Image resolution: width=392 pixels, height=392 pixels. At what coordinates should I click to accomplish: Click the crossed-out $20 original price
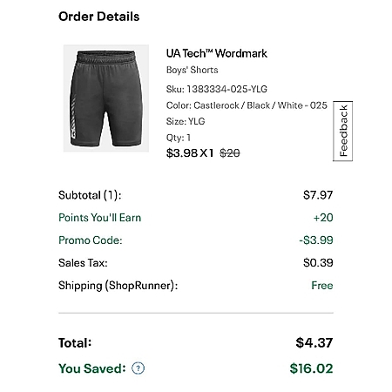tap(230, 153)
